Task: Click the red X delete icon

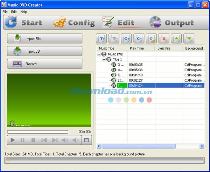Action: click(164, 39)
